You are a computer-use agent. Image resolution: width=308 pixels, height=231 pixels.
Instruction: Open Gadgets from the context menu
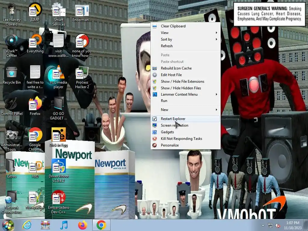coord(185,132)
